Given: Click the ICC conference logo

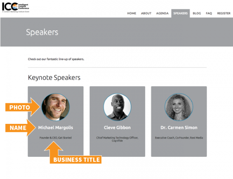Looking at the screenshot, I should tap(16, 7).
